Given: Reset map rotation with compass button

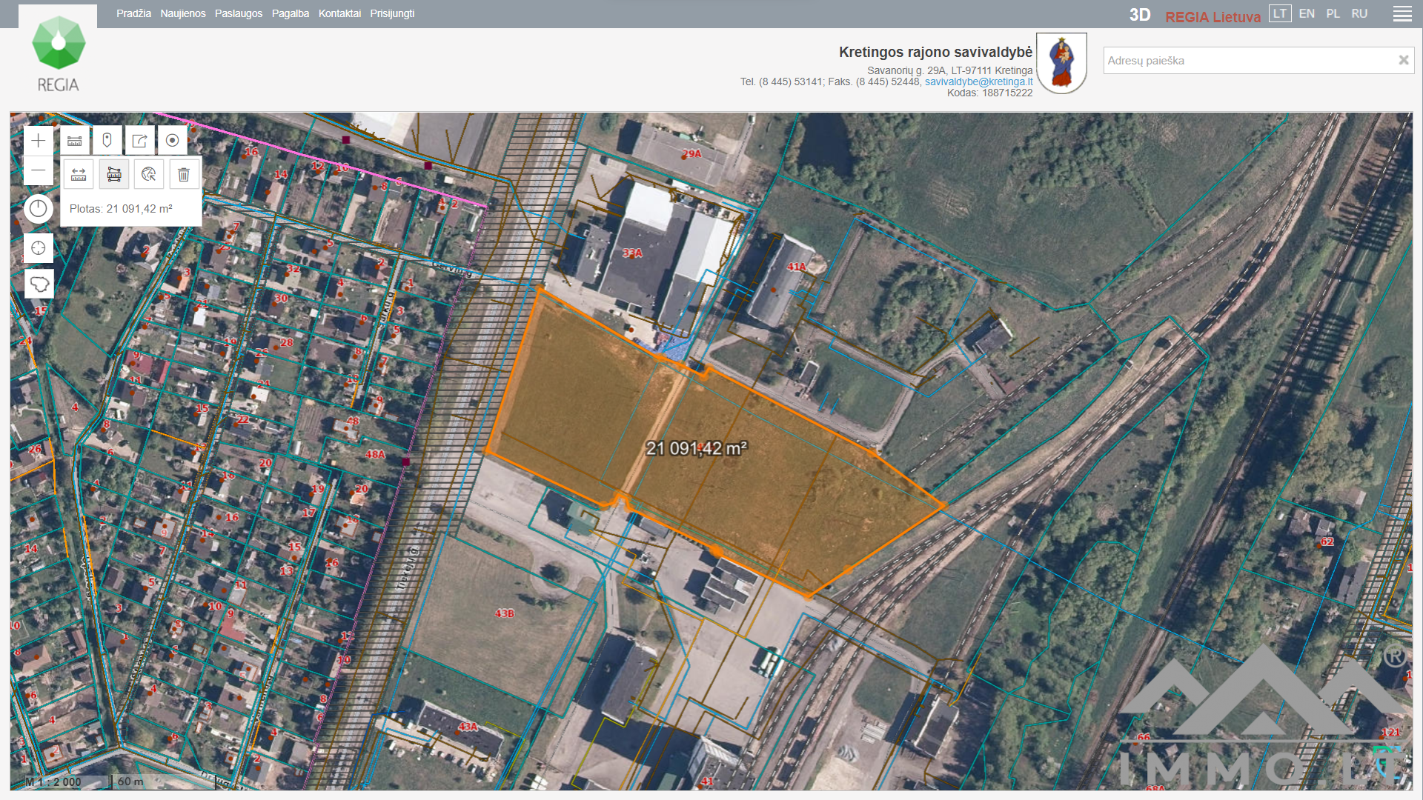Looking at the screenshot, I should 39,210.
